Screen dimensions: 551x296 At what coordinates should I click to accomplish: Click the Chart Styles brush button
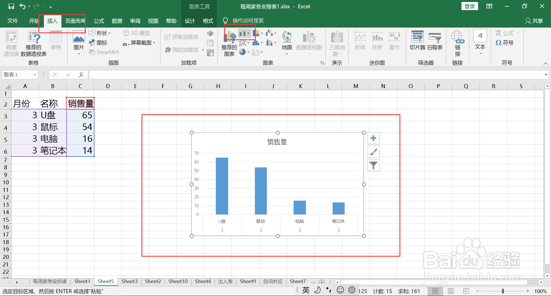[x=373, y=152]
